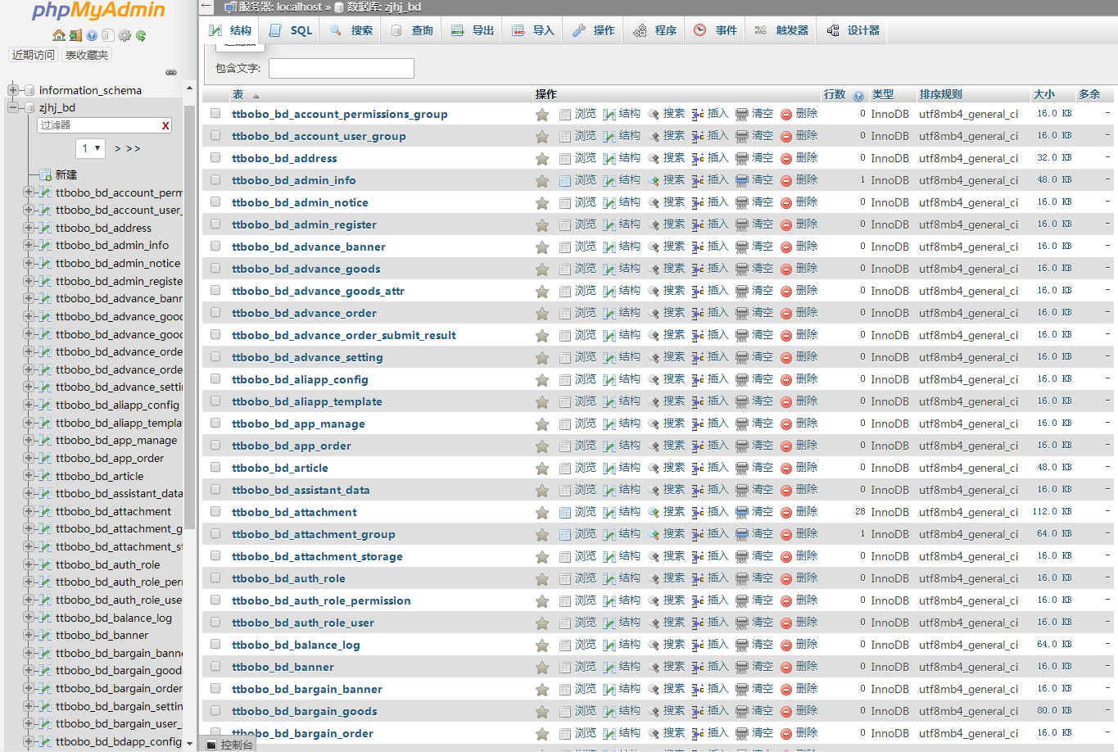Image resolution: width=1118 pixels, height=752 pixels.
Task: Click 表收藏夹 favorites button
Action: pyautogui.click(x=87, y=55)
